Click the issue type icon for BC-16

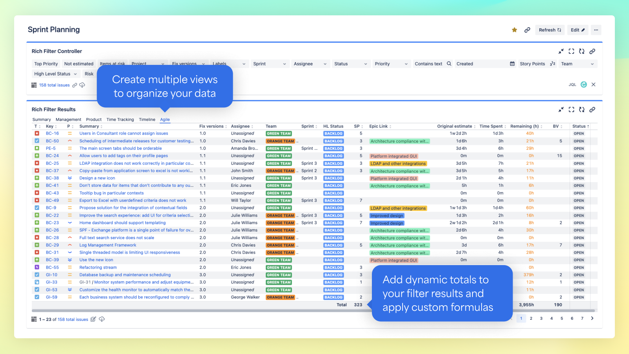click(37, 133)
